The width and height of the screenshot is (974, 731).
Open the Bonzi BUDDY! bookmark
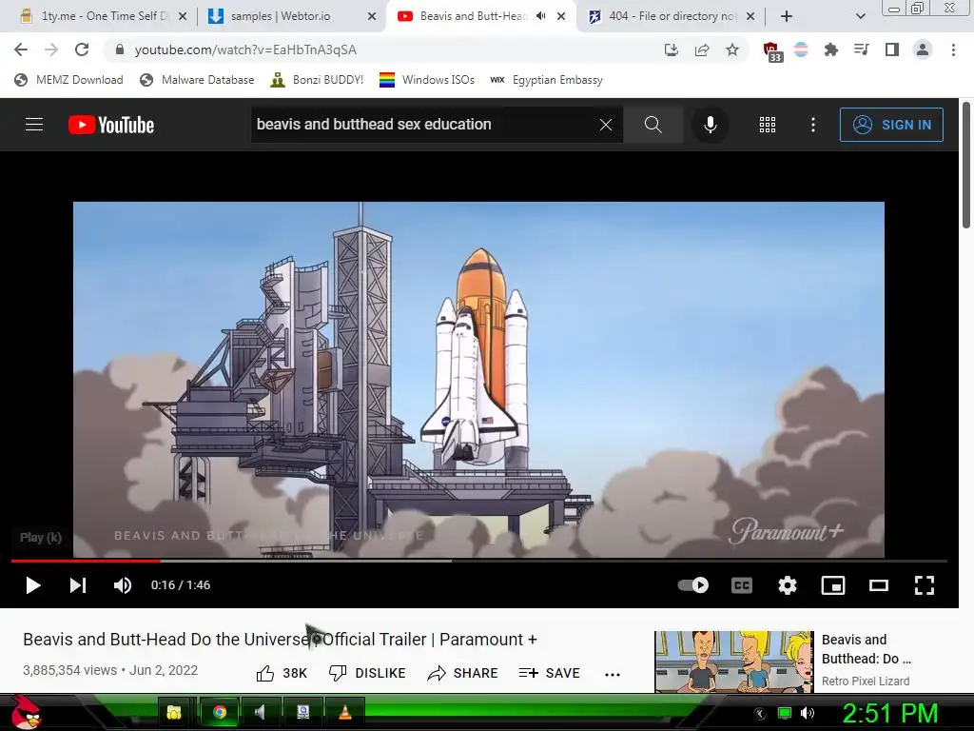317,80
